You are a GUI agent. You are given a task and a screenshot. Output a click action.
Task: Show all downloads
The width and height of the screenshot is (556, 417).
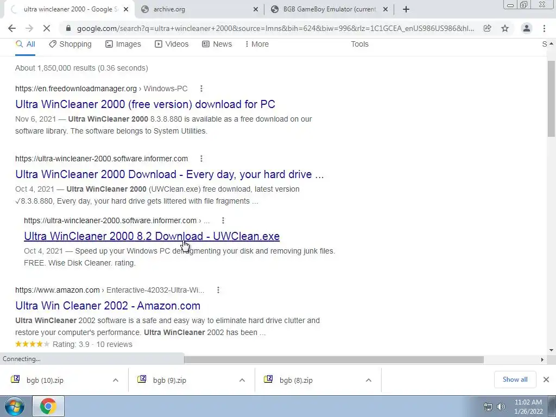(515, 380)
